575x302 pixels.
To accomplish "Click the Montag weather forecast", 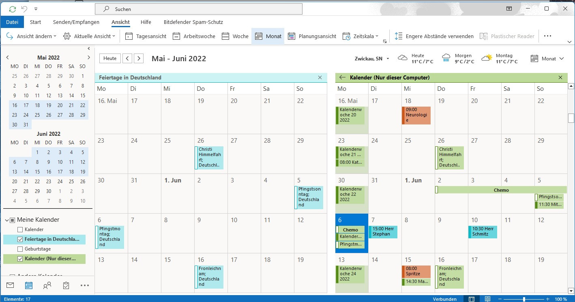I will (x=500, y=58).
